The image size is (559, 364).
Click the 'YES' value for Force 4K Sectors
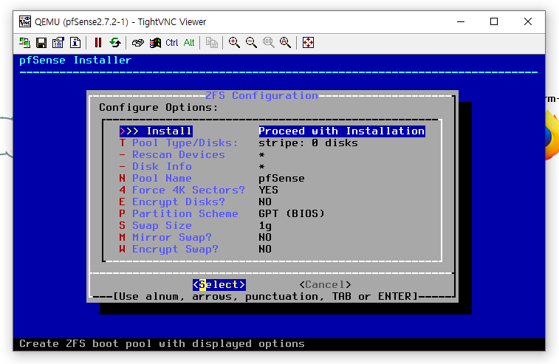click(x=269, y=190)
